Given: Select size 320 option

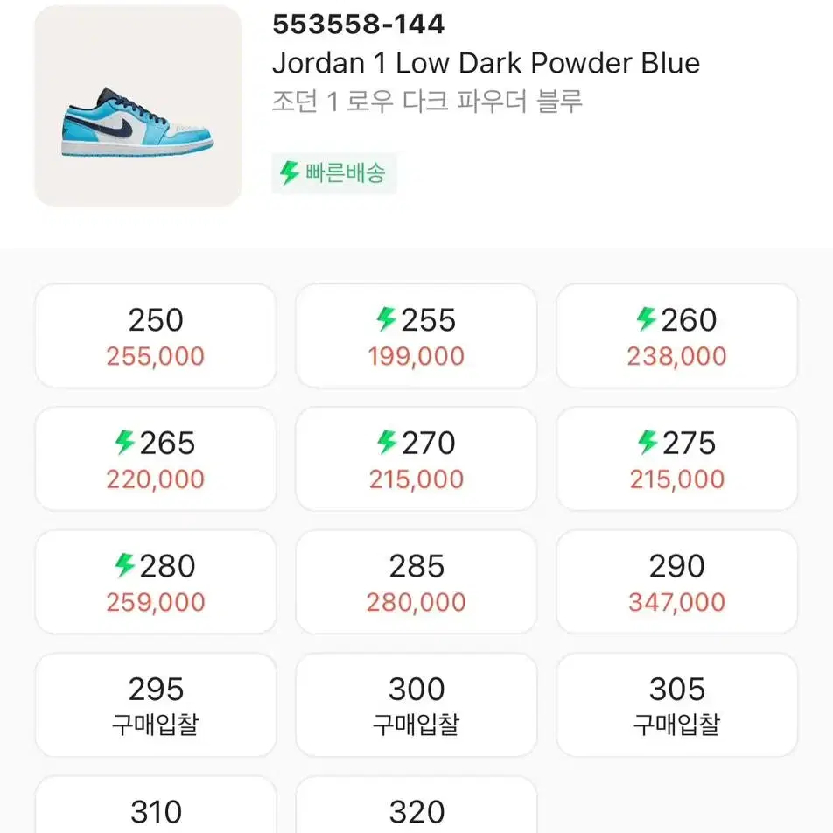Looking at the screenshot, I should pyautogui.click(x=416, y=805).
